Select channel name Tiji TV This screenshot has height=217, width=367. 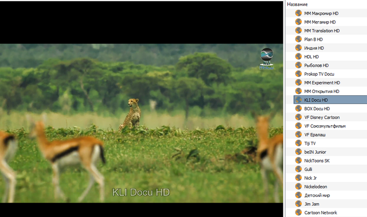tap(310, 144)
